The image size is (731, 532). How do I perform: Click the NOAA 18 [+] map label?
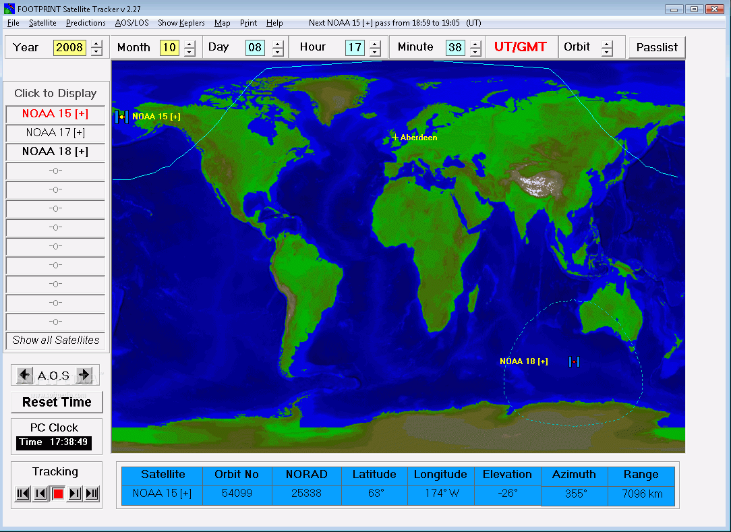(523, 361)
